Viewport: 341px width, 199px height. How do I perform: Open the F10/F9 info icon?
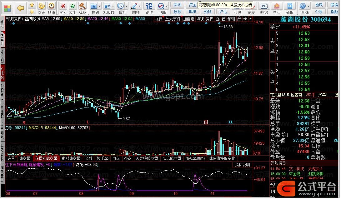[107, 6]
